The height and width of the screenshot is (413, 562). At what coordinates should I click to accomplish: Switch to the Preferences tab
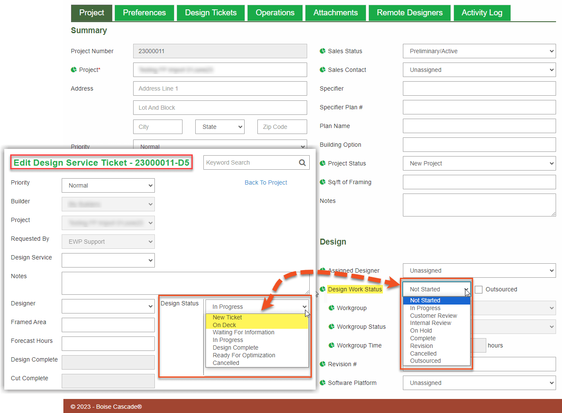(x=144, y=13)
